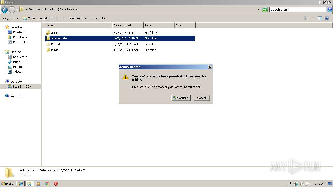Open the recent locations dropdown arrow
333x187 pixels.
coord(17,10)
